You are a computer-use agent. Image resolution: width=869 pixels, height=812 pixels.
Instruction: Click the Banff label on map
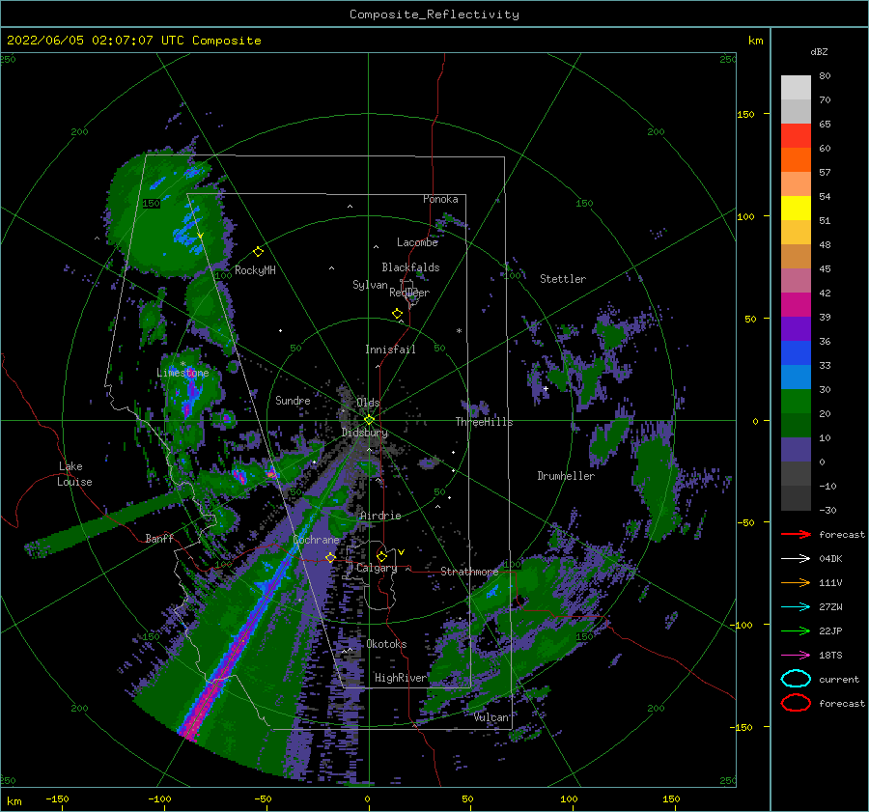pos(159,538)
